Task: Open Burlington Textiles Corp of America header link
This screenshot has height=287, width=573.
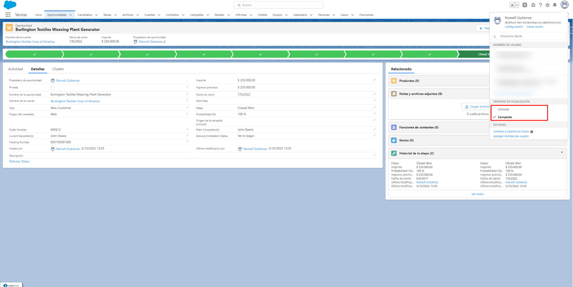Action: coord(30,42)
